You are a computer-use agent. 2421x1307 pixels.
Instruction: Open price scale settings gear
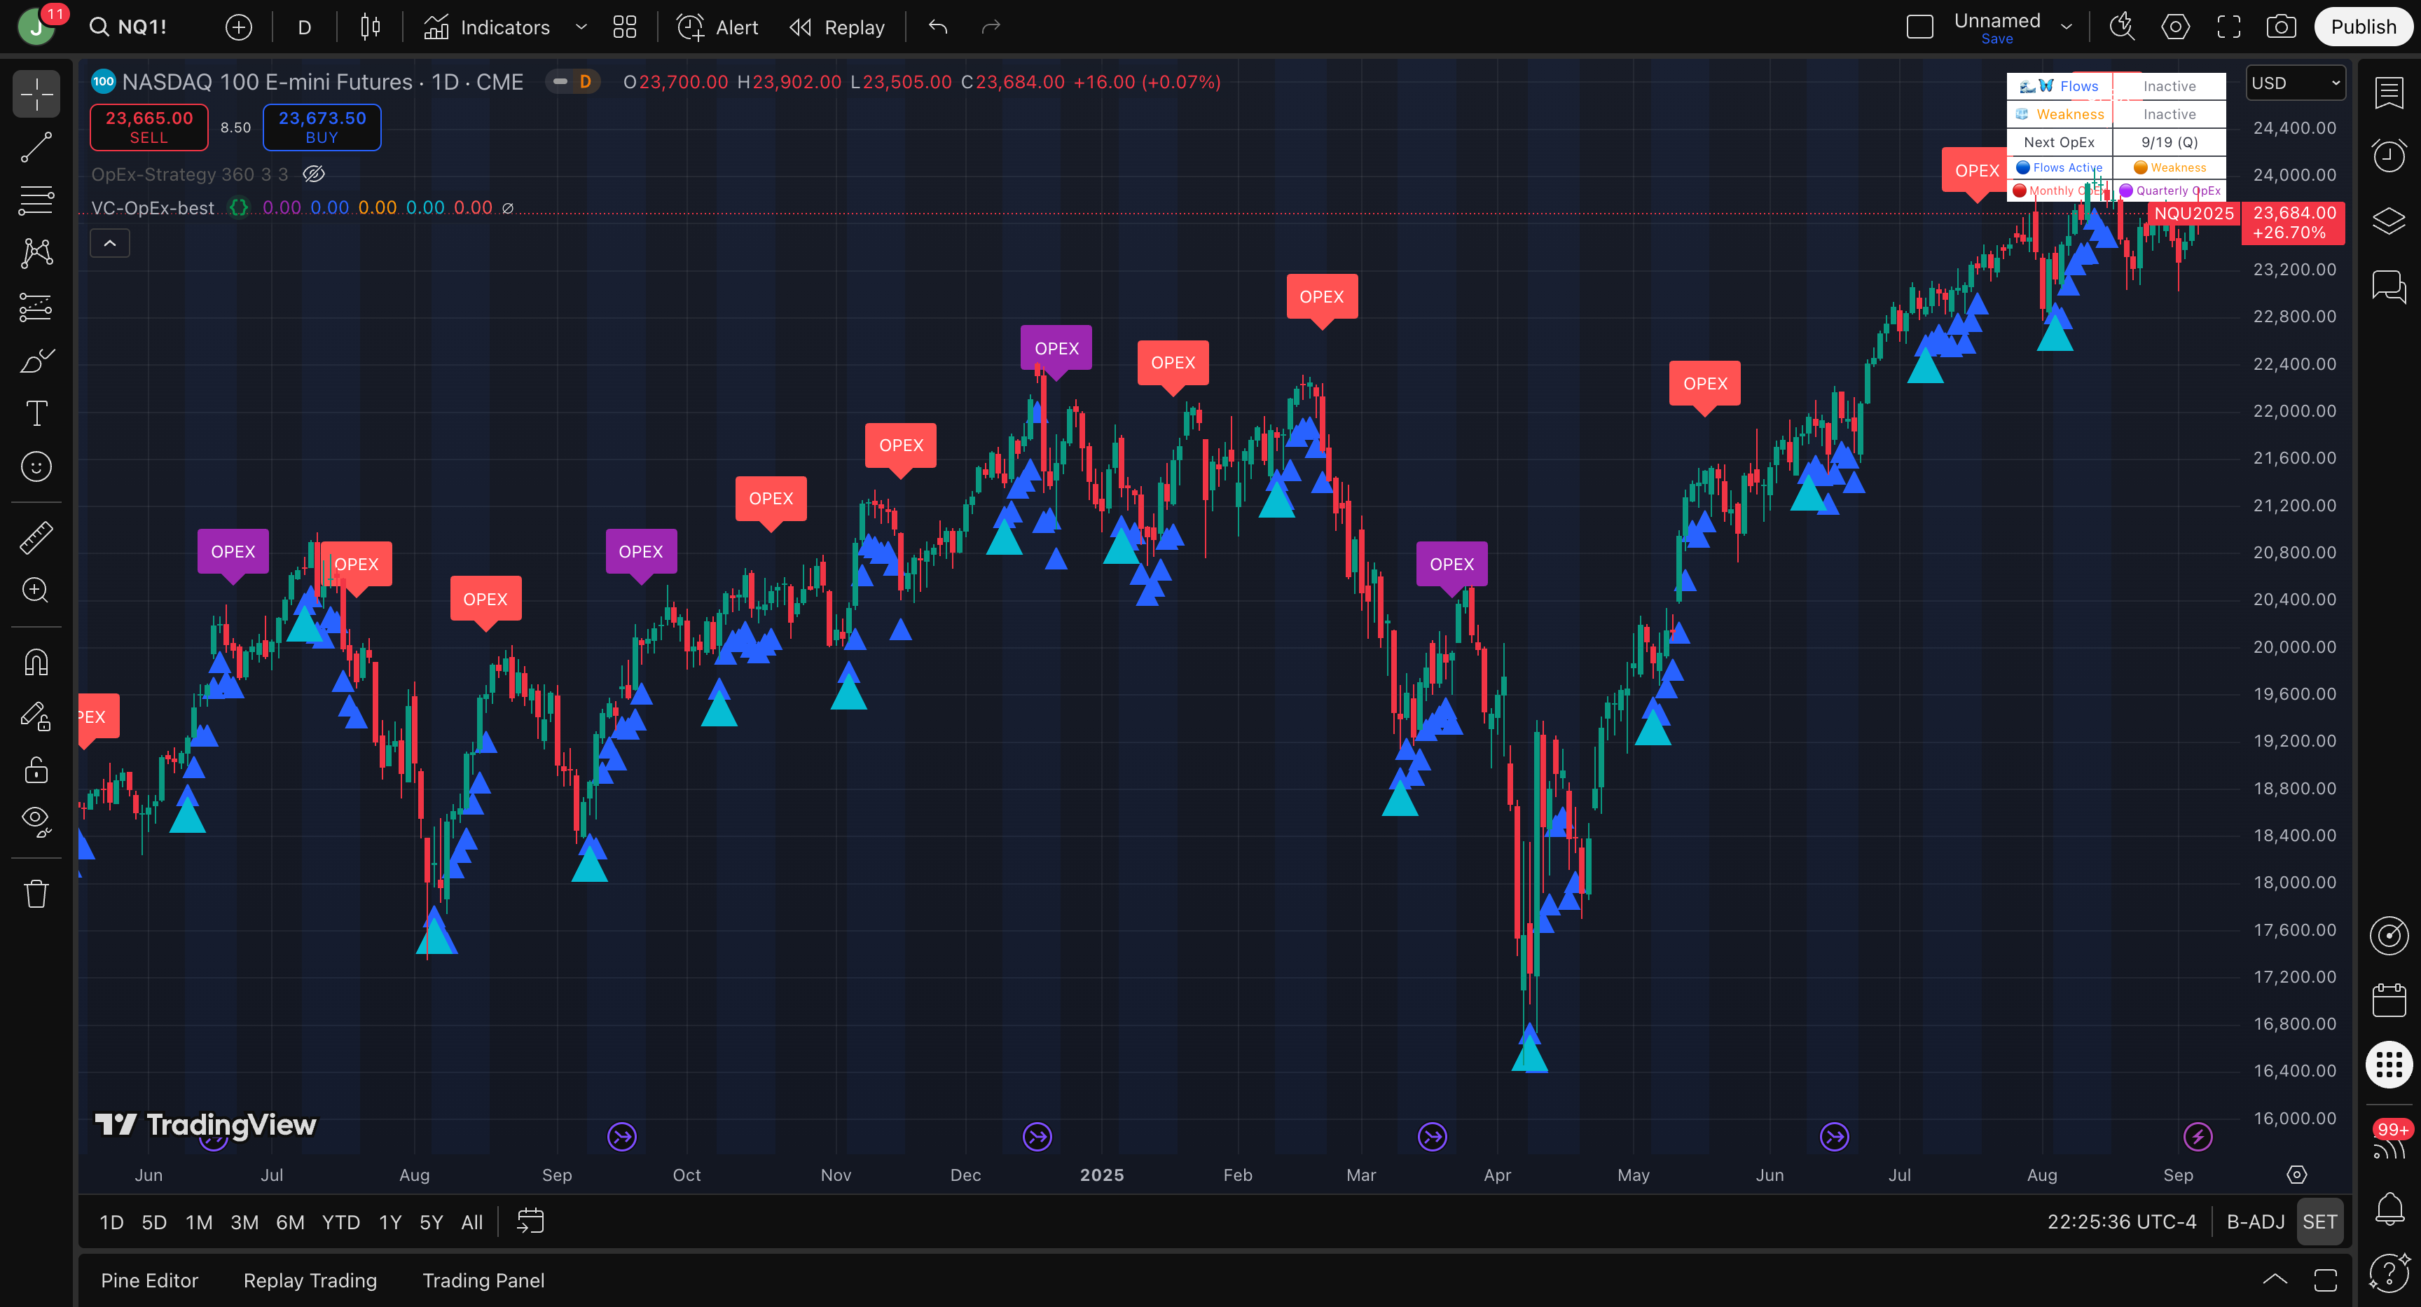point(2297,1175)
